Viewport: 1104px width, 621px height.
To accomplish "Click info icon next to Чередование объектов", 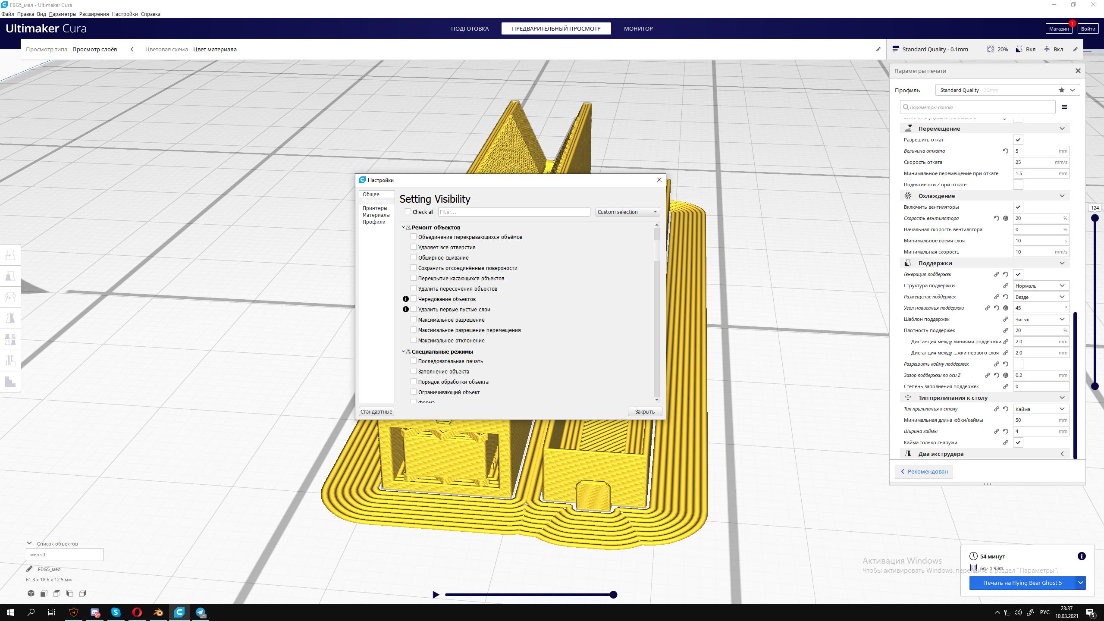I will pos(405,299).
